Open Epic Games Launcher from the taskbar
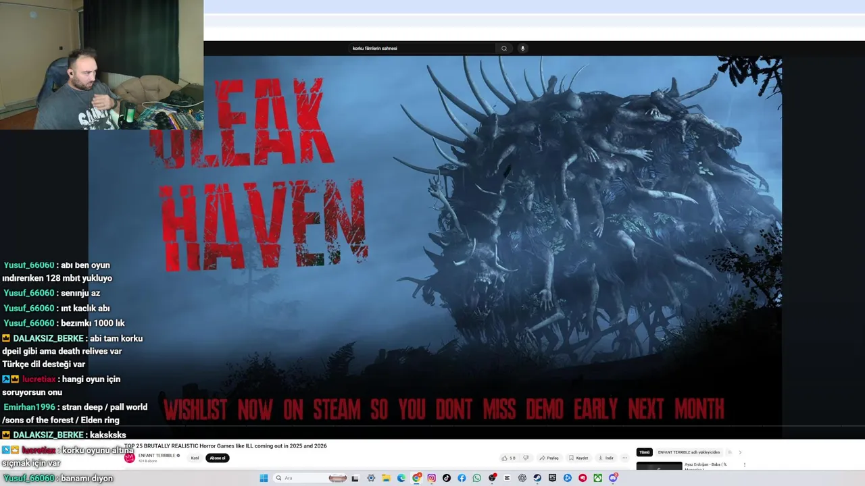The height and width of the screenshot is (486, 865). [x=552, y=478]
